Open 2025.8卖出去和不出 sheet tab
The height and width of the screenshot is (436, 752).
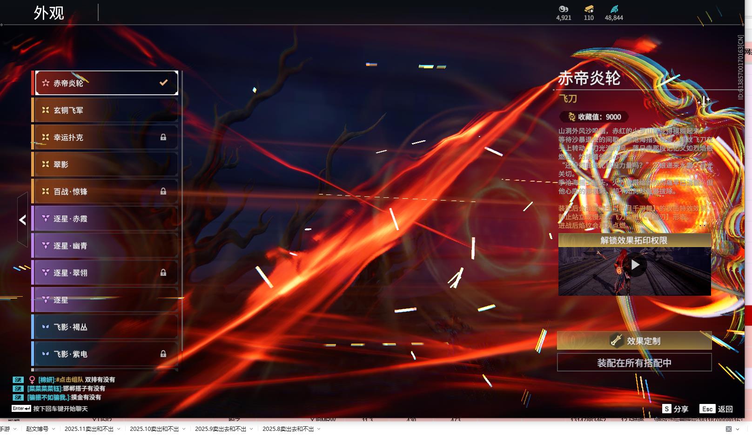point(288,429)
